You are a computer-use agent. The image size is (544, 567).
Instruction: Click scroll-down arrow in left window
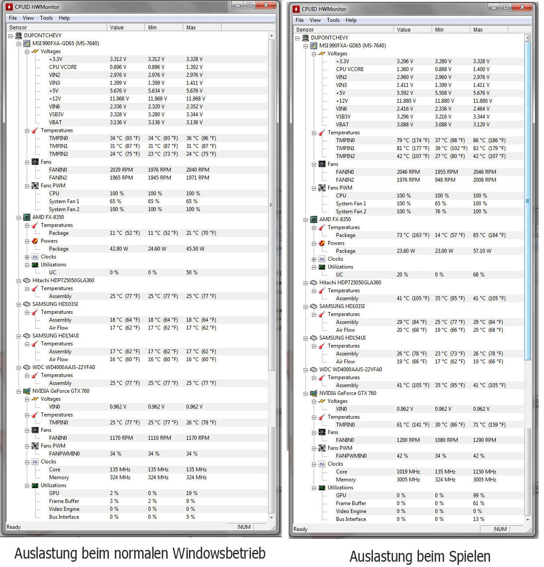(x=271, y=517)
